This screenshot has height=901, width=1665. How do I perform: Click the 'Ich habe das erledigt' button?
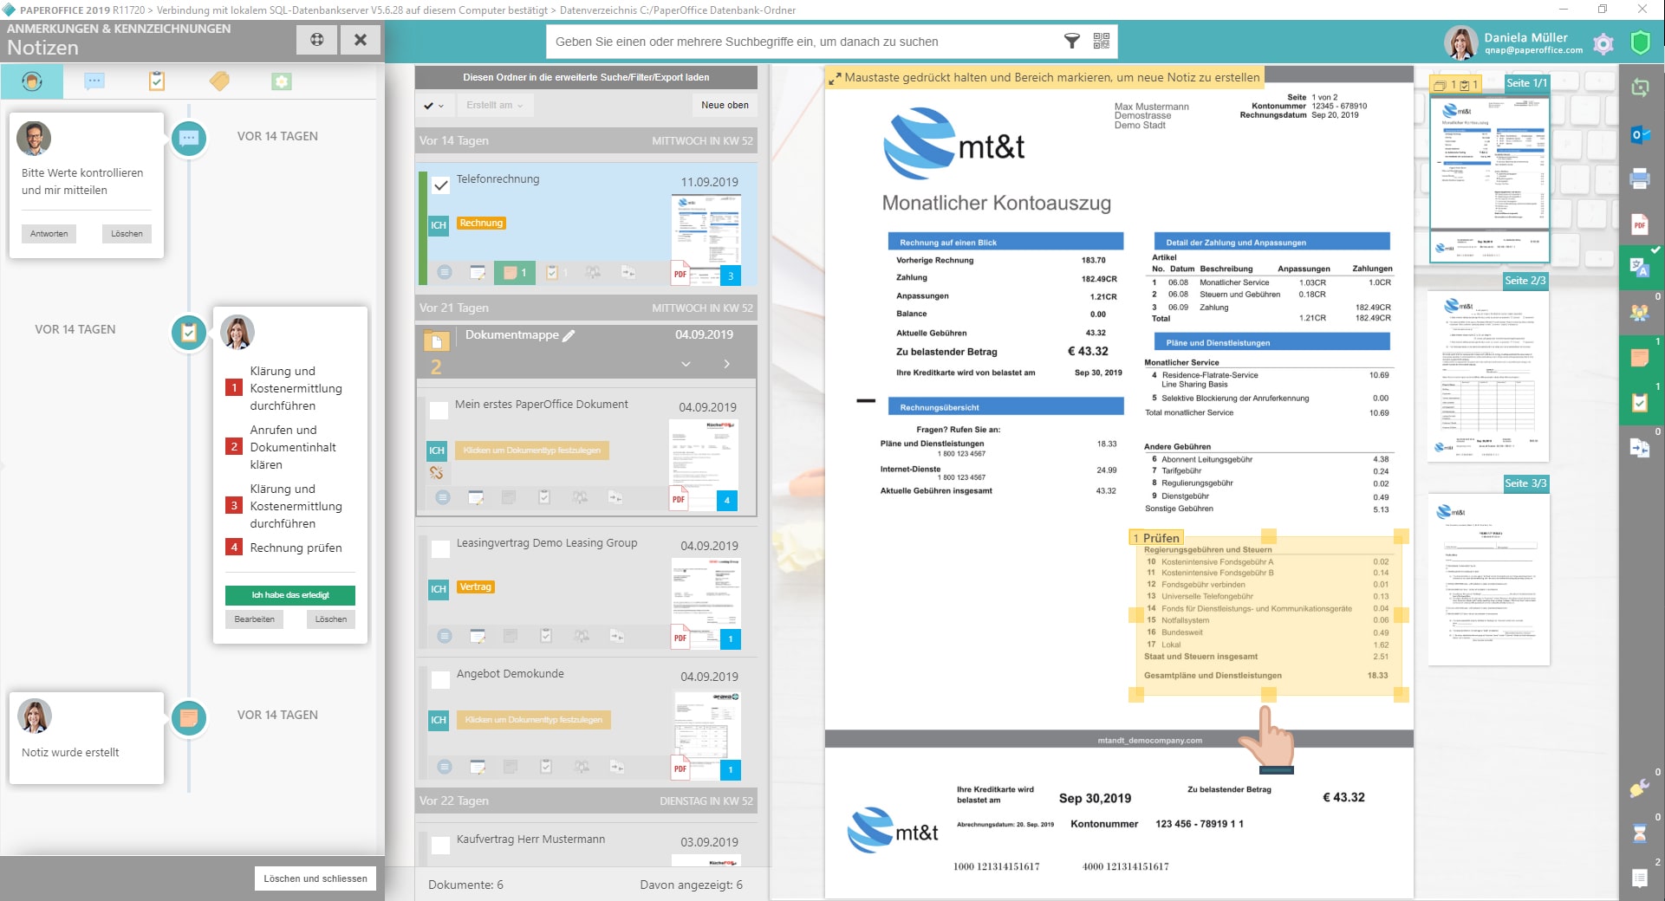[x=289, y=595]
